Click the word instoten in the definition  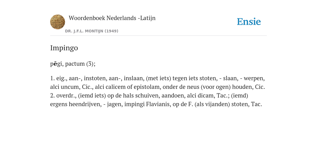pos(94,78)
